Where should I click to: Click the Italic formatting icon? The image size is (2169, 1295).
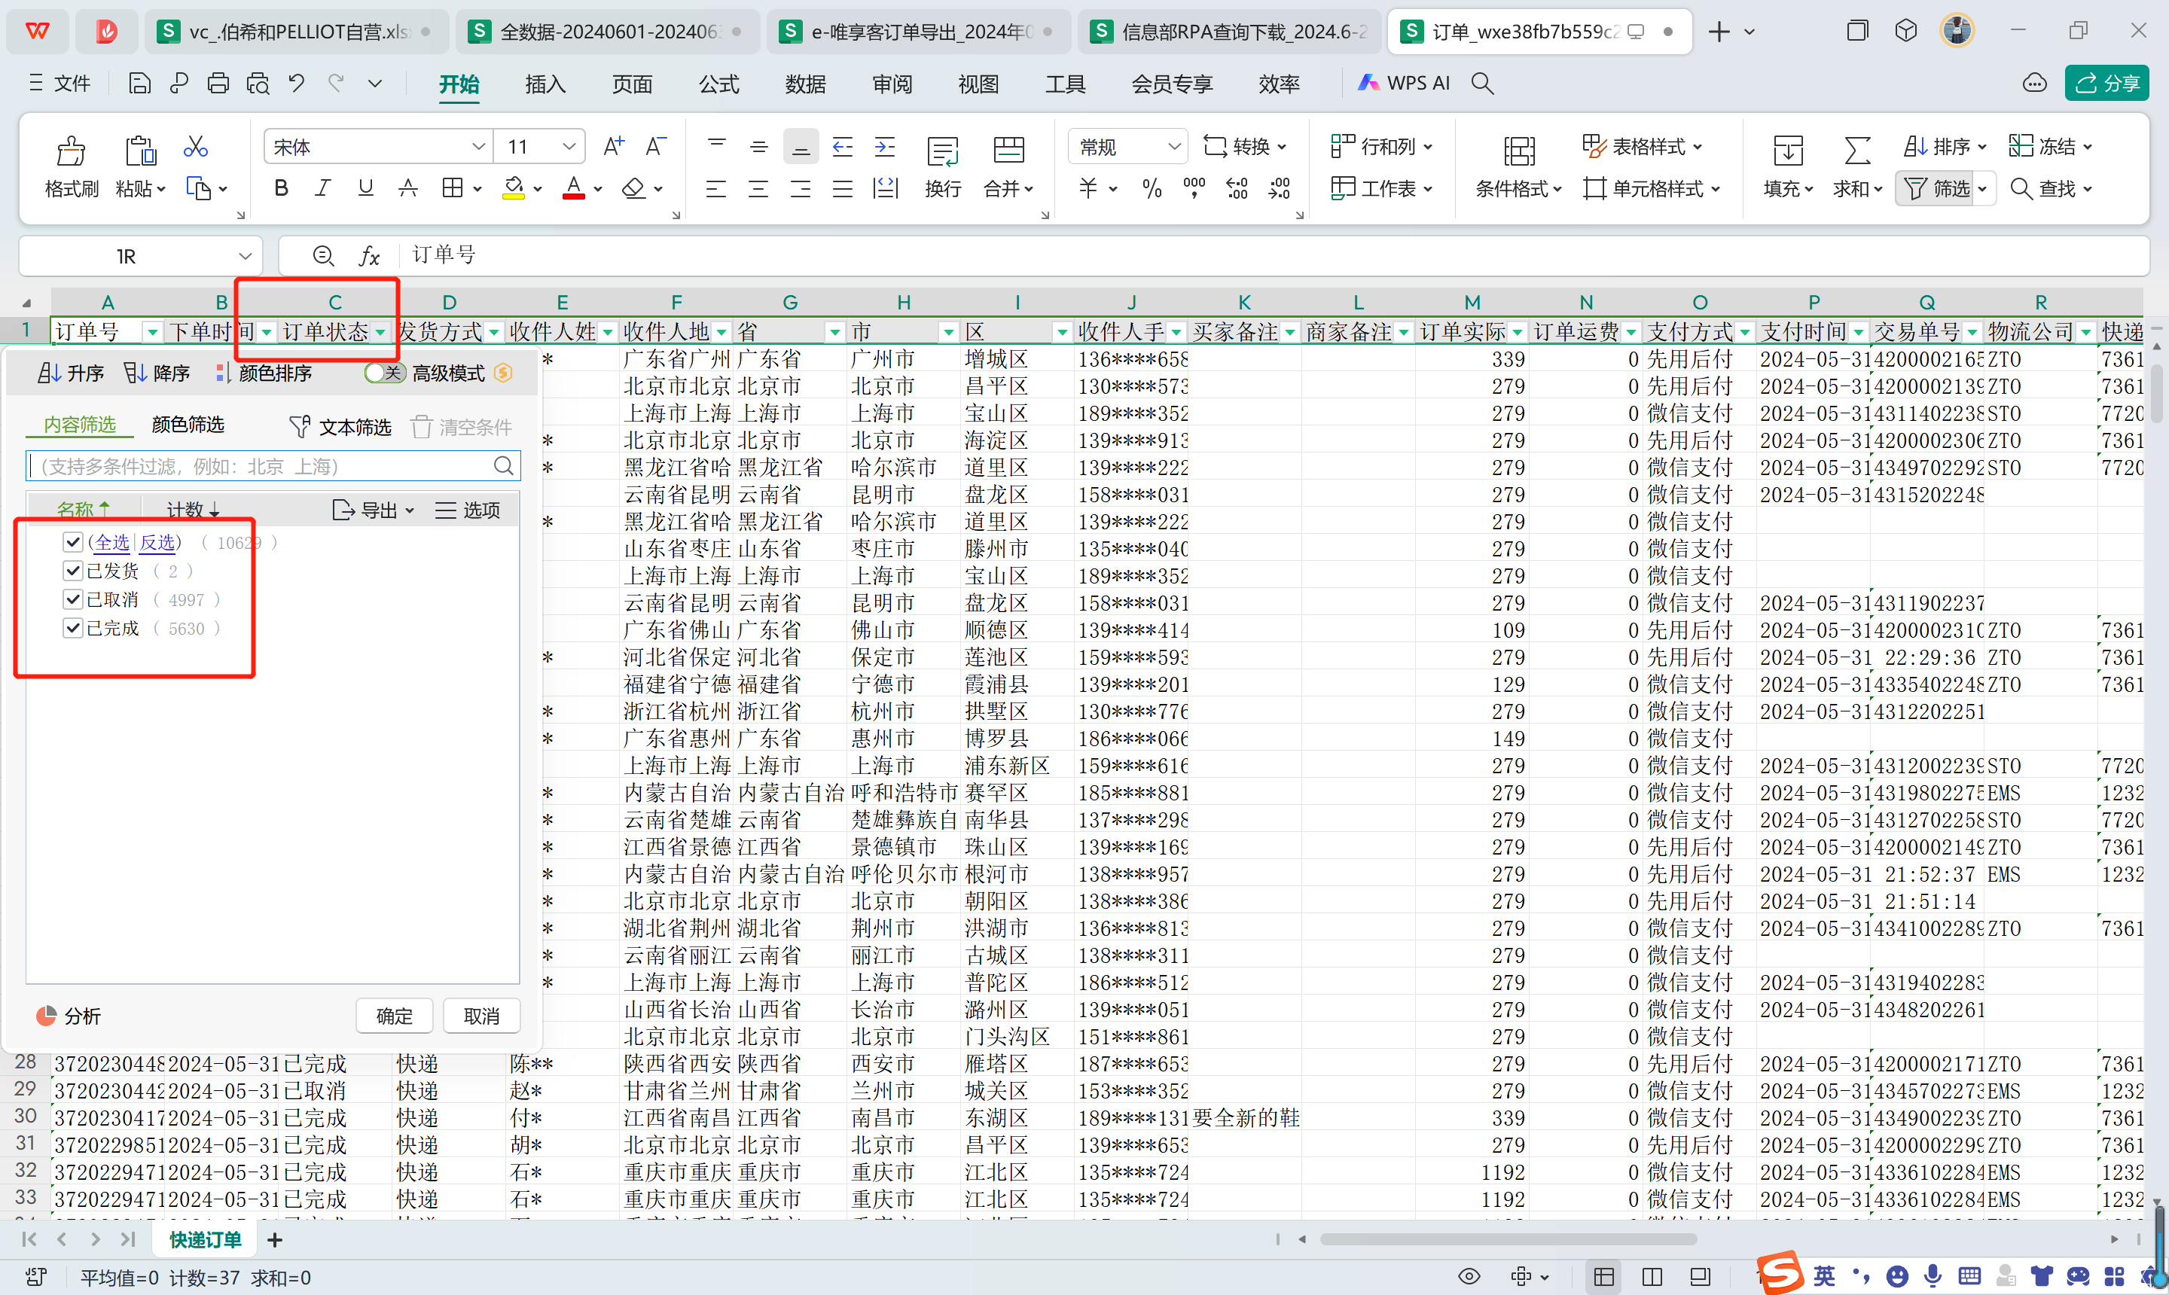coord(323,188)
